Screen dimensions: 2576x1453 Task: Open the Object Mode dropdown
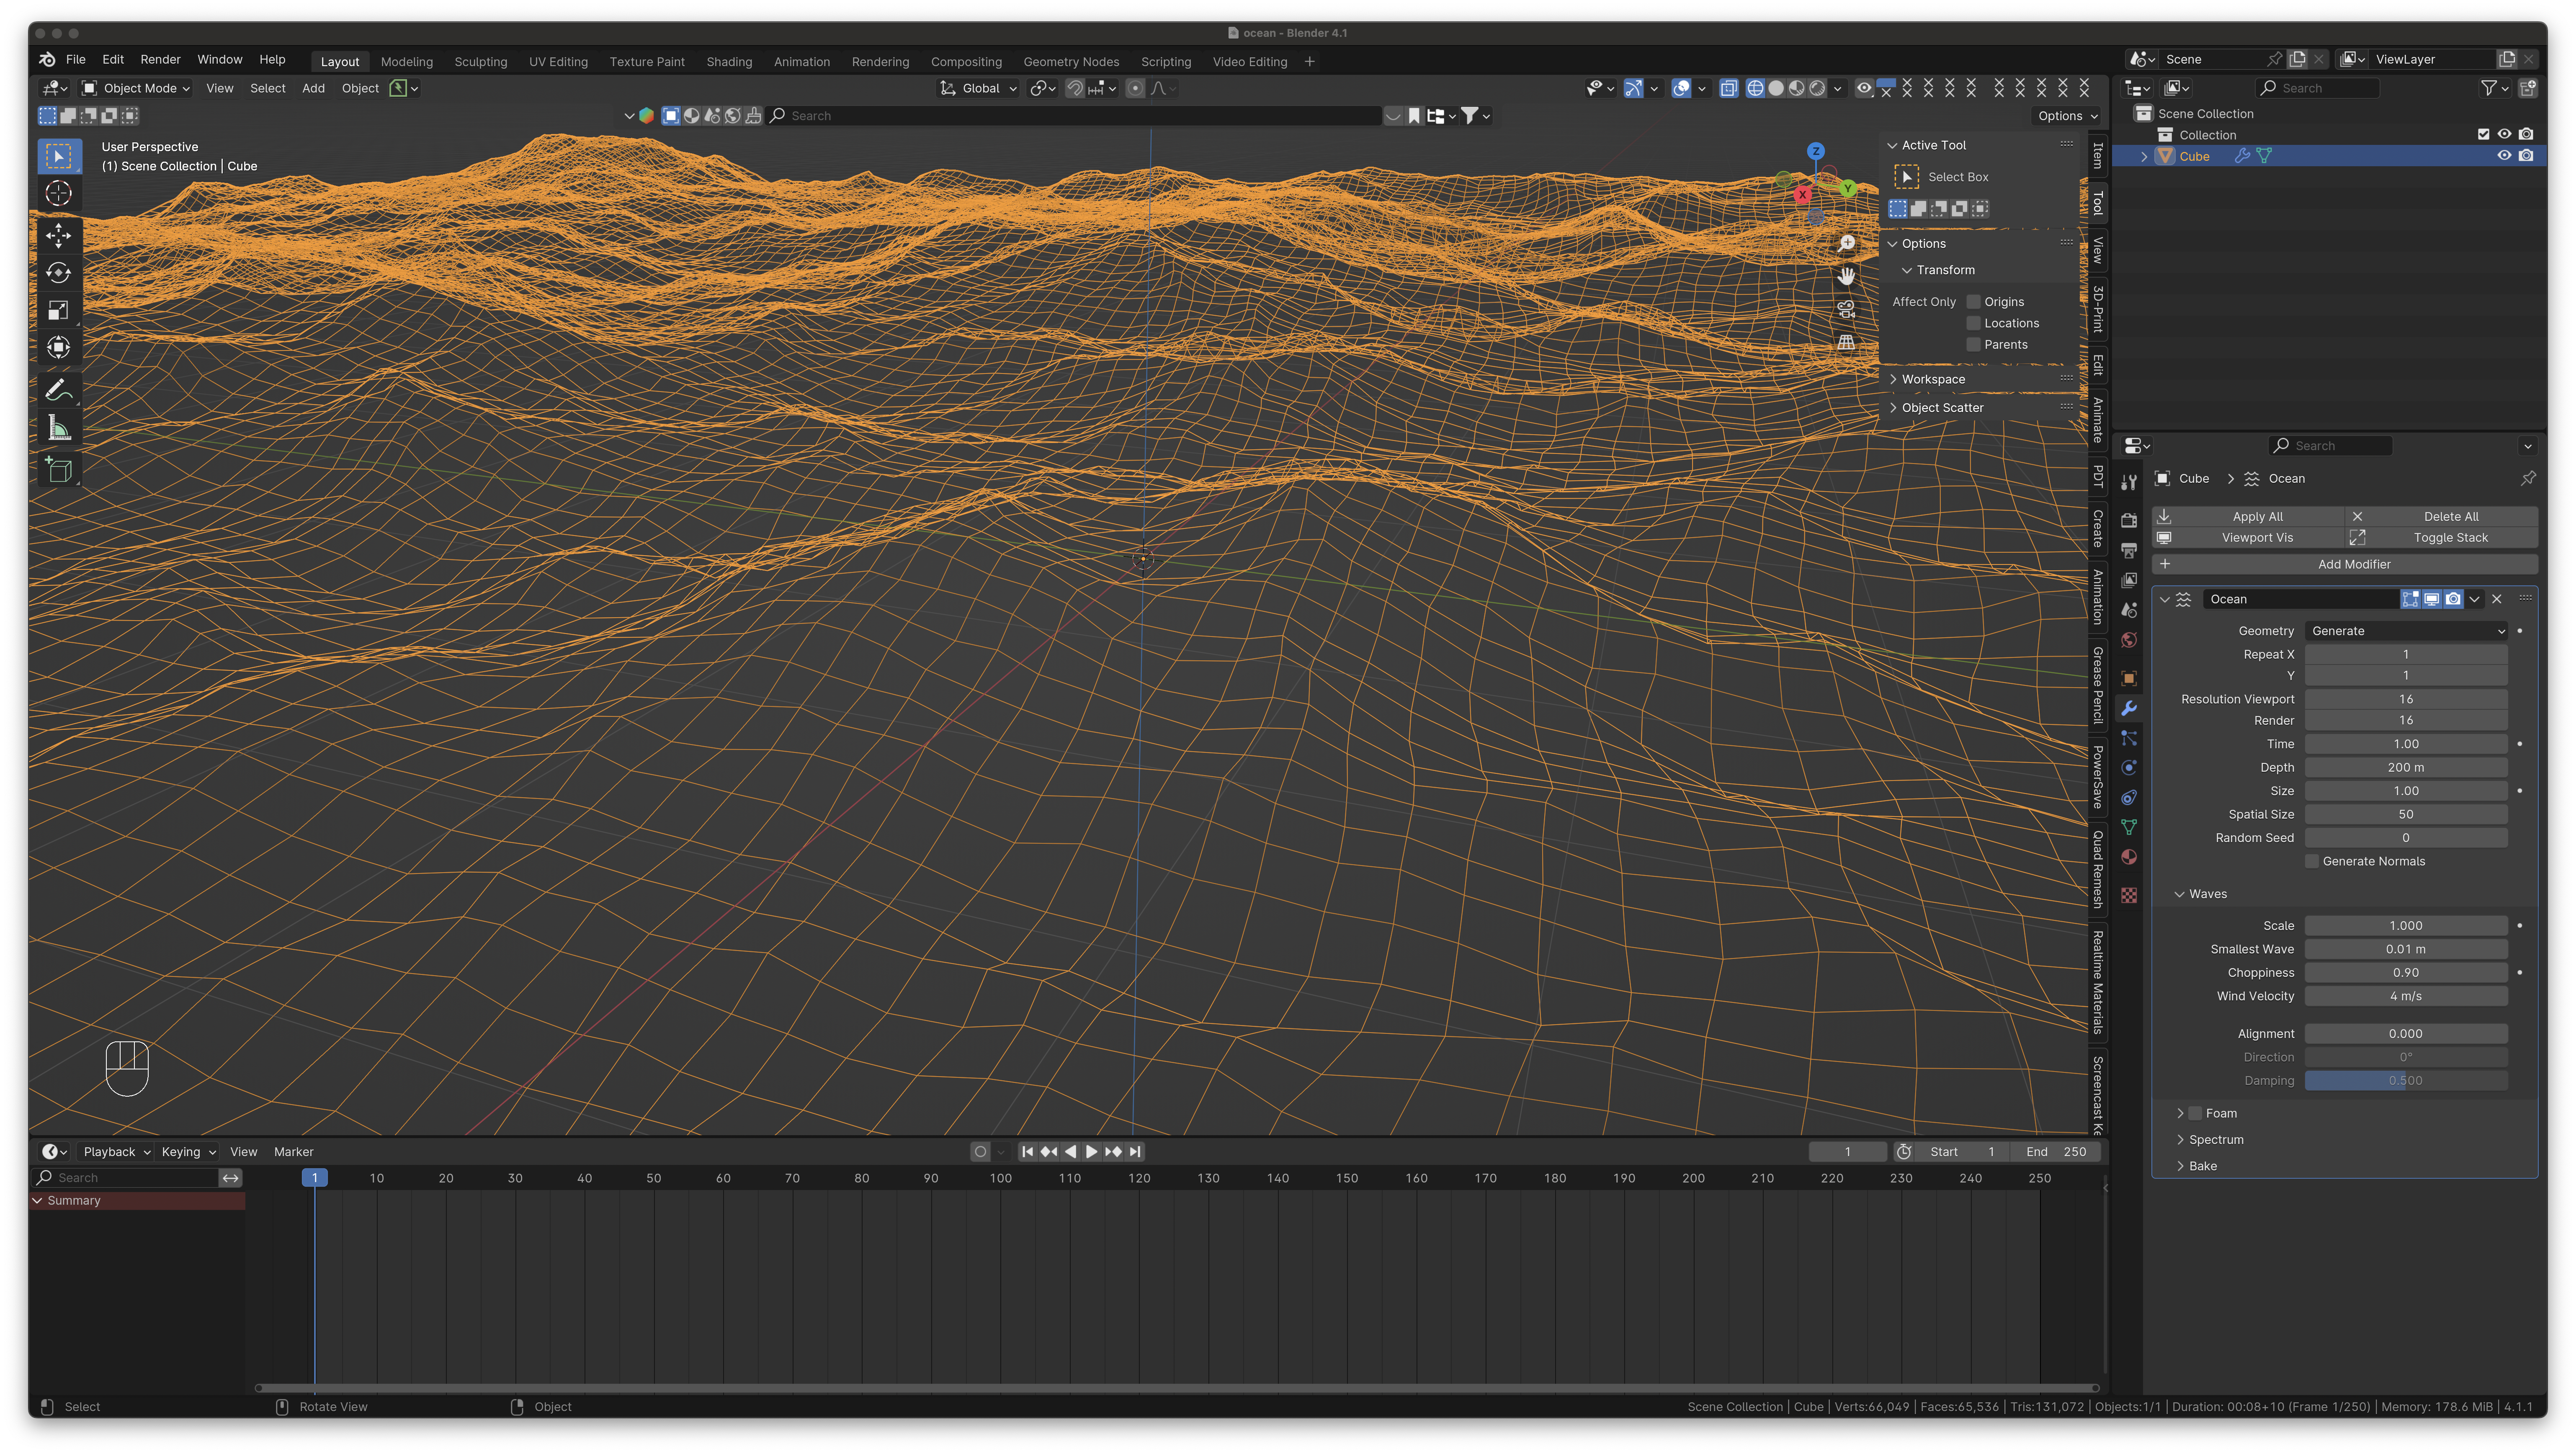click(136, 88)
